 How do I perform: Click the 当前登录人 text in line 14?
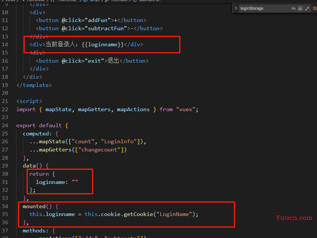coord(61,44)
